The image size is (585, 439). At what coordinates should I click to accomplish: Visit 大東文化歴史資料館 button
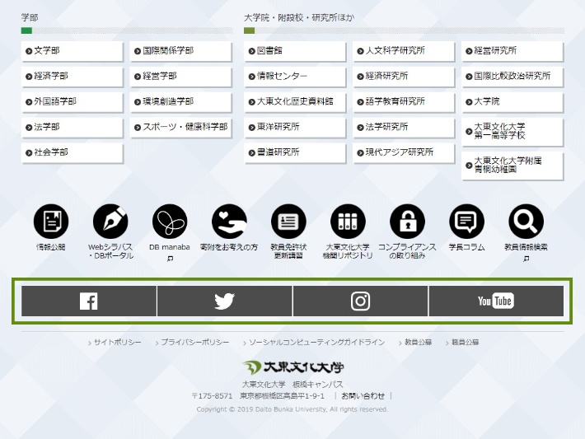coord(295,101)
